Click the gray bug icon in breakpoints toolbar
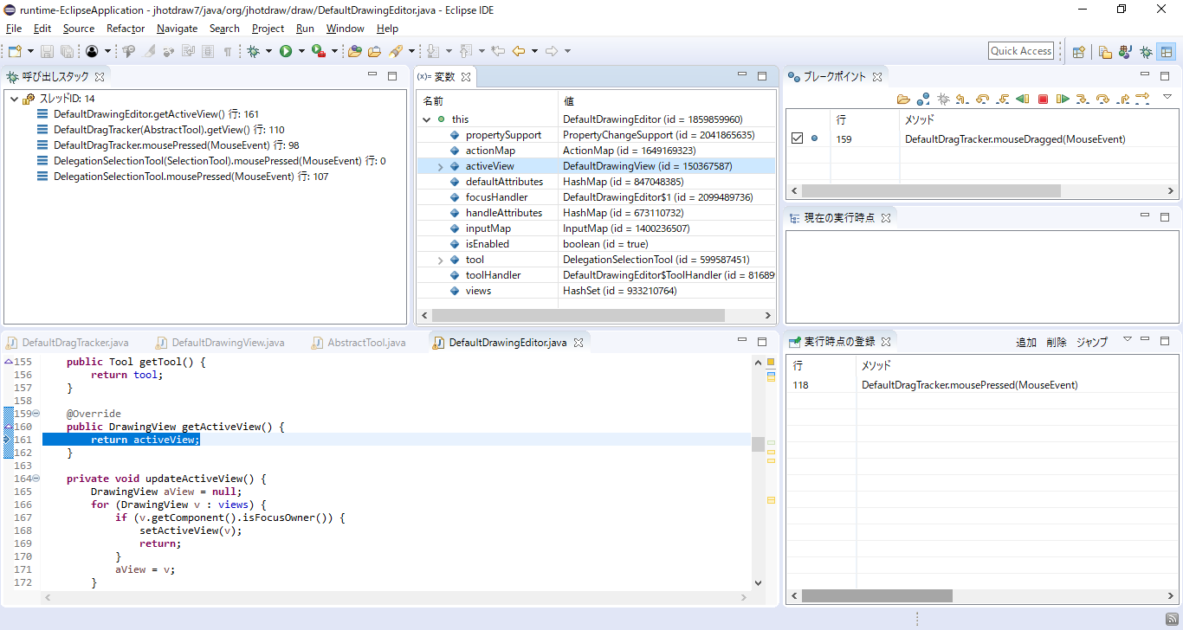The image size is (1183, 630). click(x=943, y=99)
